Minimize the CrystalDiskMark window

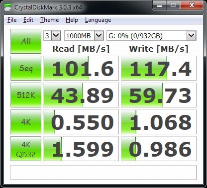pyautogui.click(x=160, y=5)
